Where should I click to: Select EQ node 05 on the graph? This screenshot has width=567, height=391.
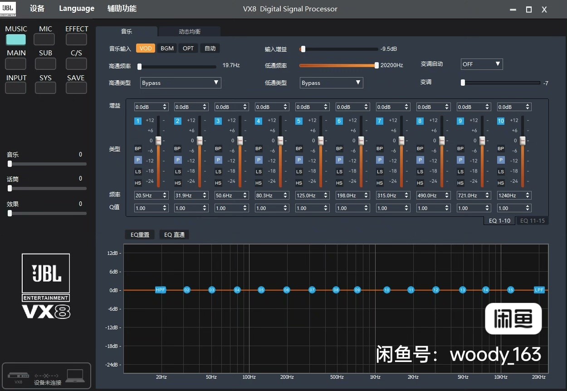[x=261, y=290]
